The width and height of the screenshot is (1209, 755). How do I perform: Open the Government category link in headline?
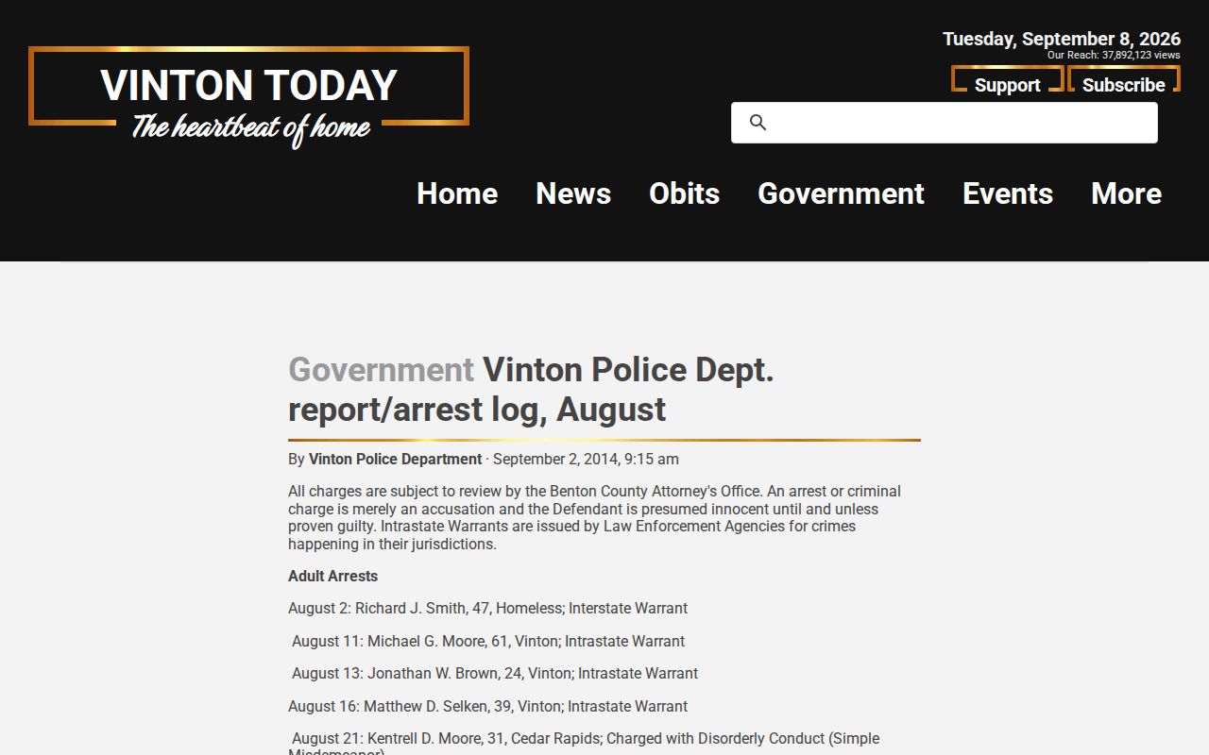(381, 370)
